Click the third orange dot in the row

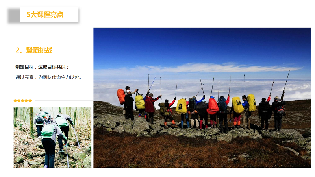pos(22,101)
